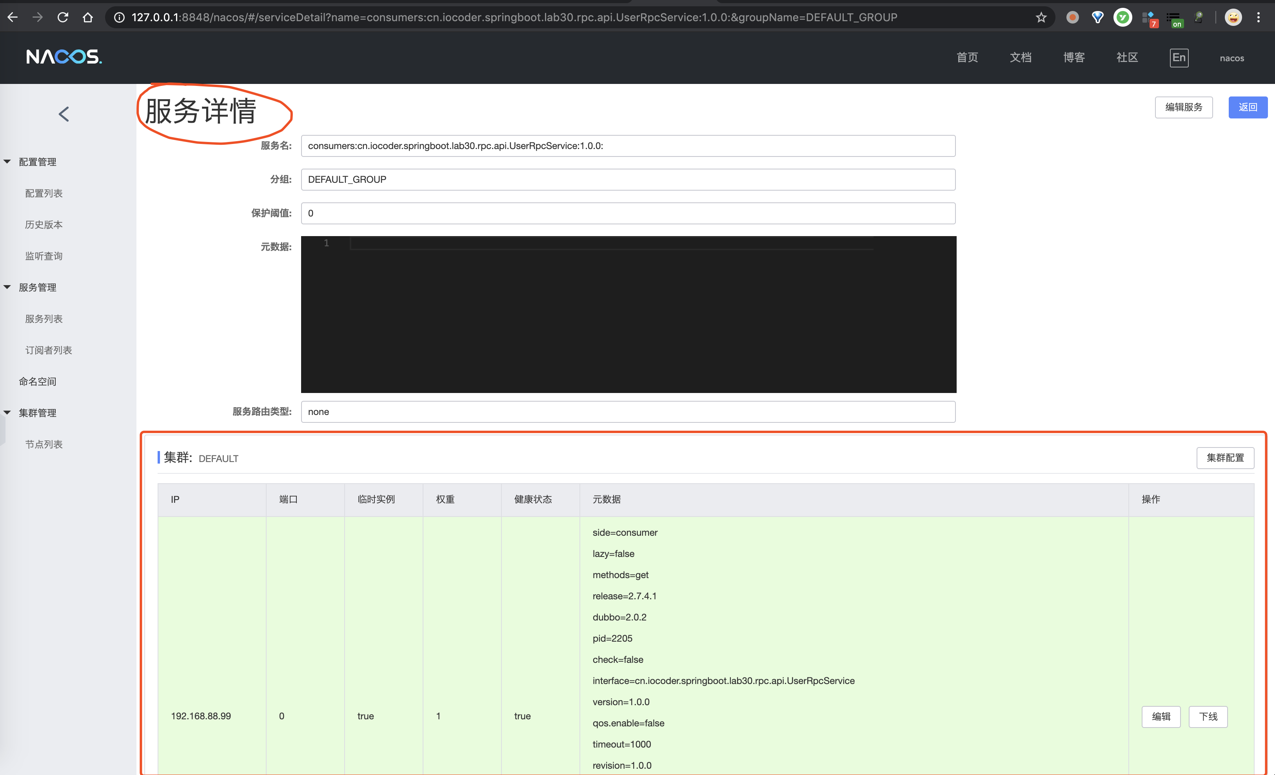Collapse the 服务管理 menu section
The width and height of the screenshot is (1275, 775).
(7, 287)
